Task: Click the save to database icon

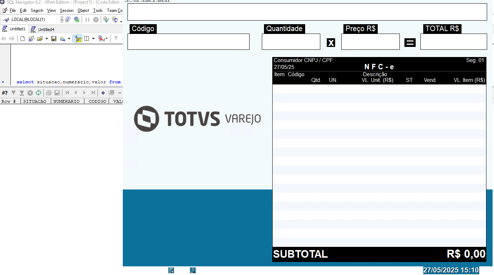Action: point(62,39)
